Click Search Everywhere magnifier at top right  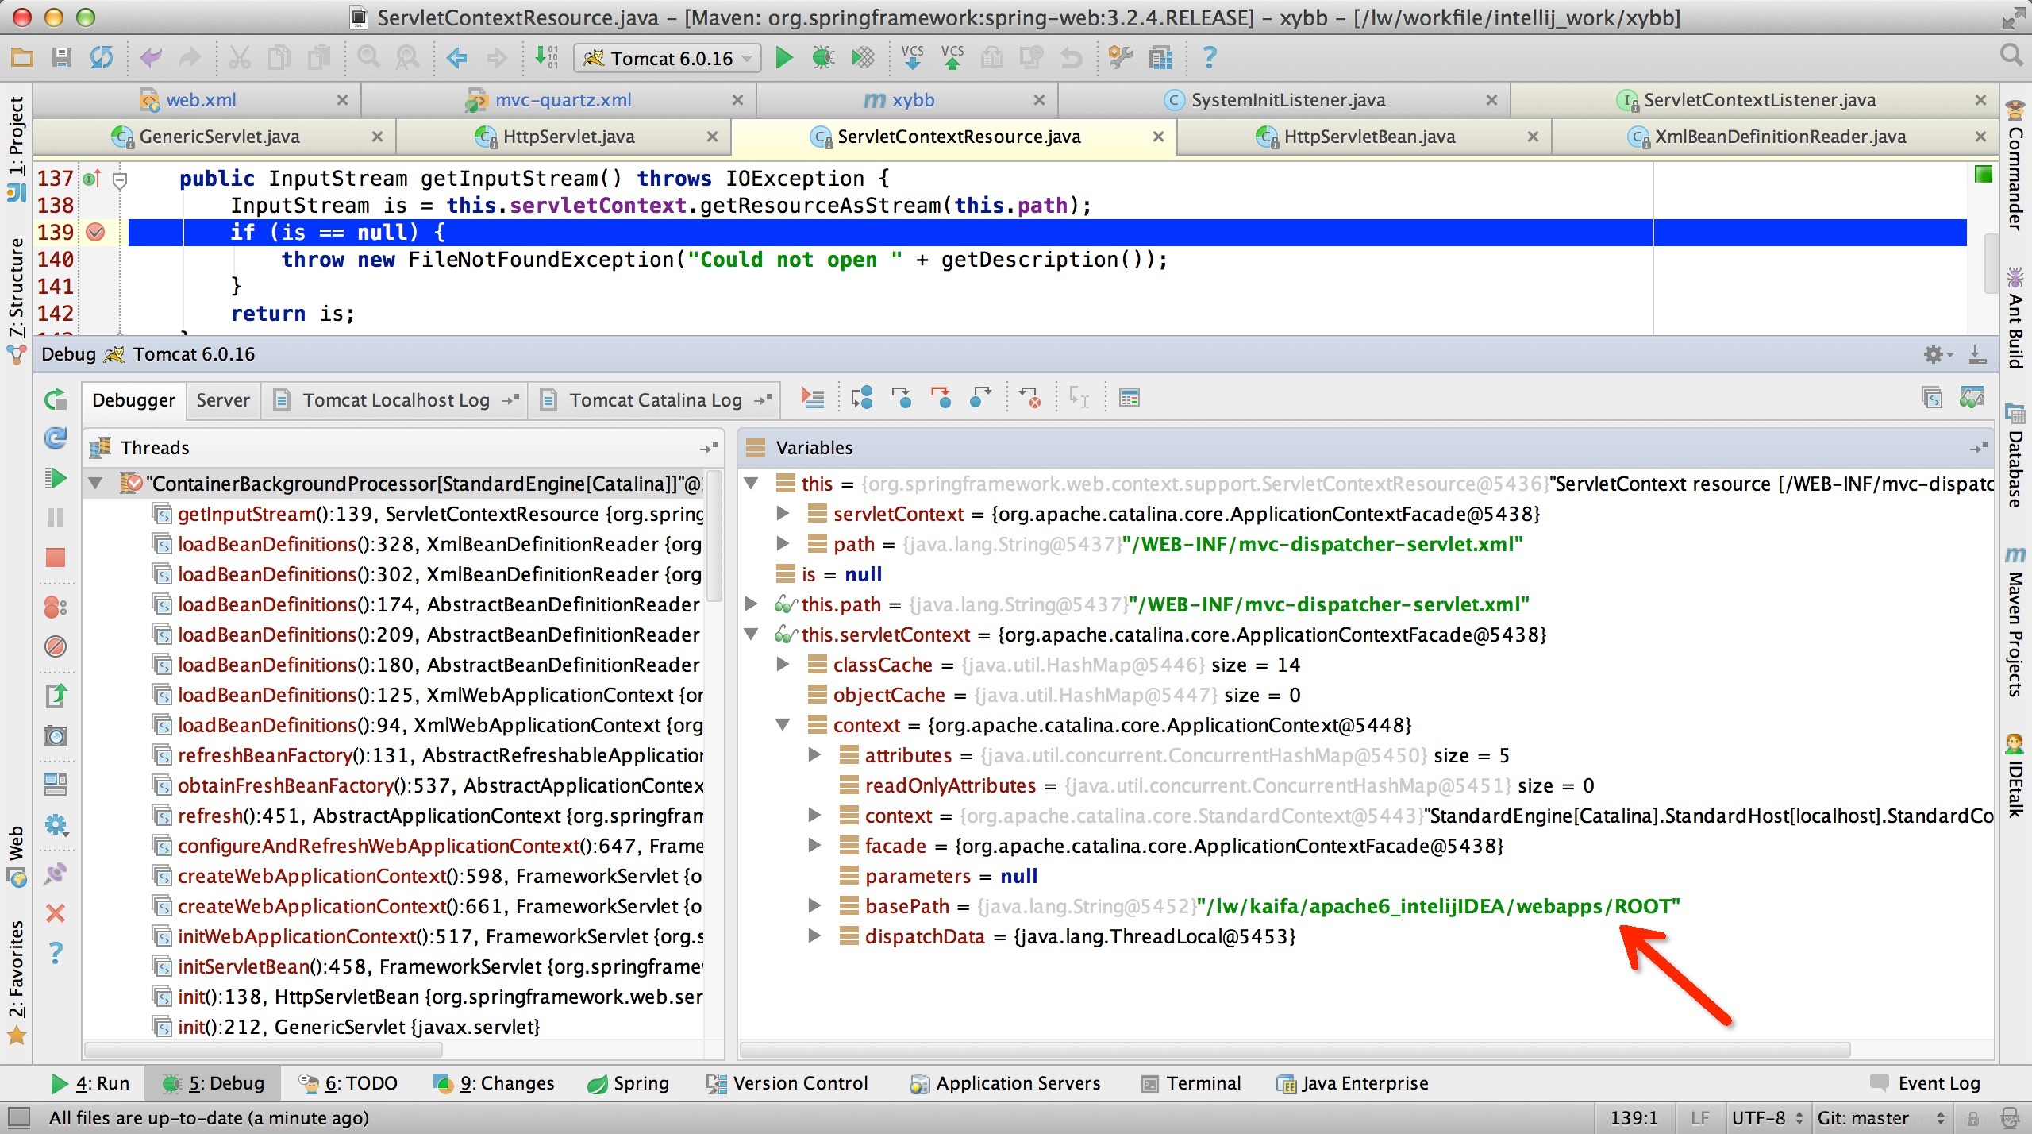point(2011,56)
